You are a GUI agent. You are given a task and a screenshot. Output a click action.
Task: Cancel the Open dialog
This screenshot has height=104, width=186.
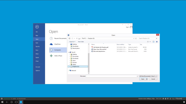(153, 79)
